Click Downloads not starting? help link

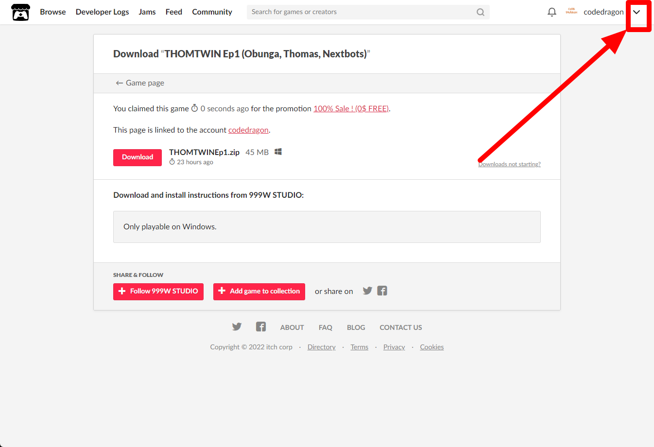point(509,164)
